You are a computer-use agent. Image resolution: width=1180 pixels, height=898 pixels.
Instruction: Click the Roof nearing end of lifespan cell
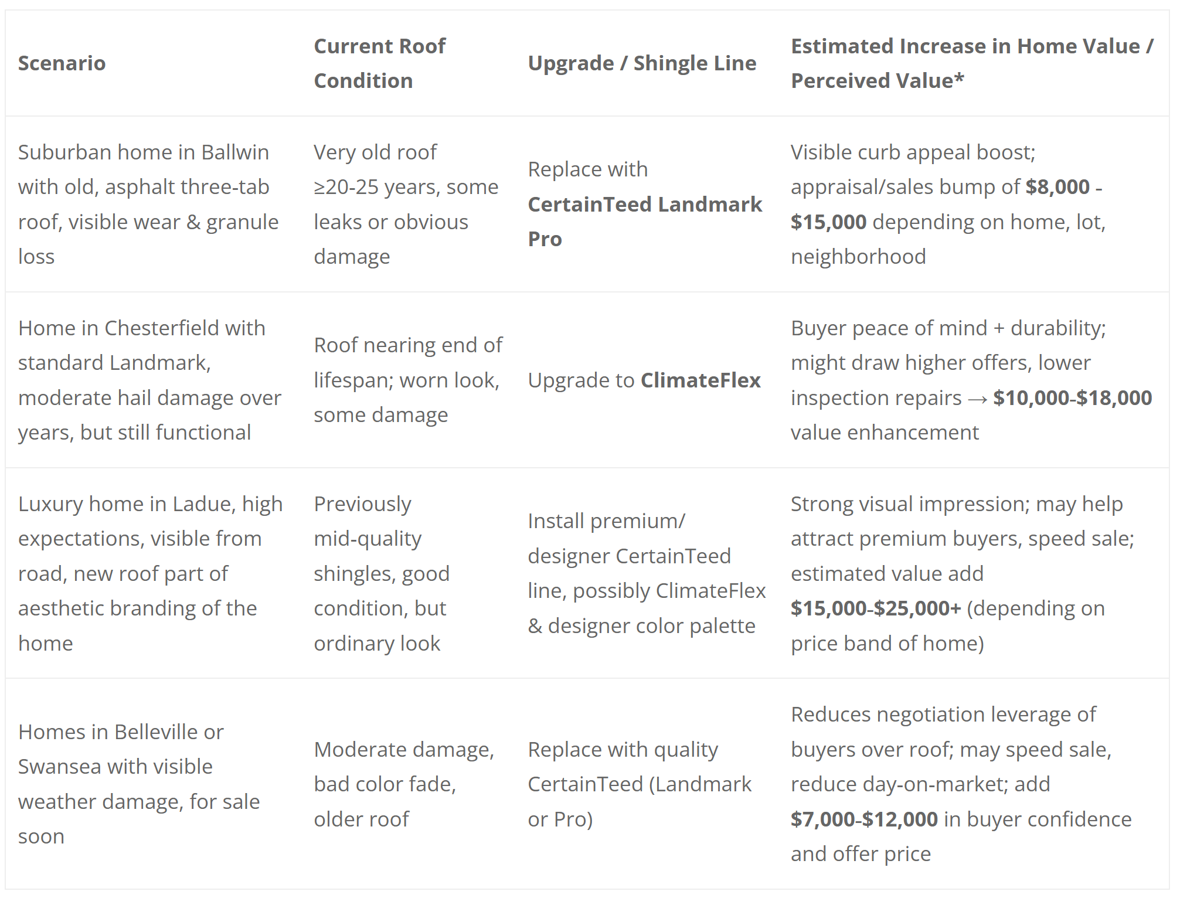point(408,380)
